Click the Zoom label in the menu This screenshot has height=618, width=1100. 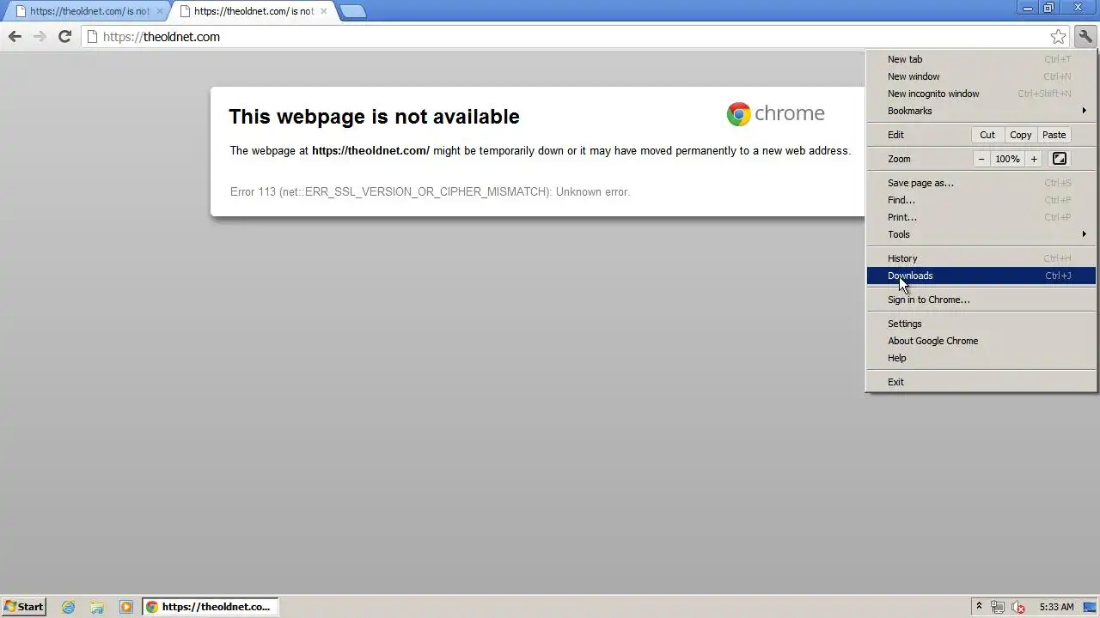coord(899,159)
